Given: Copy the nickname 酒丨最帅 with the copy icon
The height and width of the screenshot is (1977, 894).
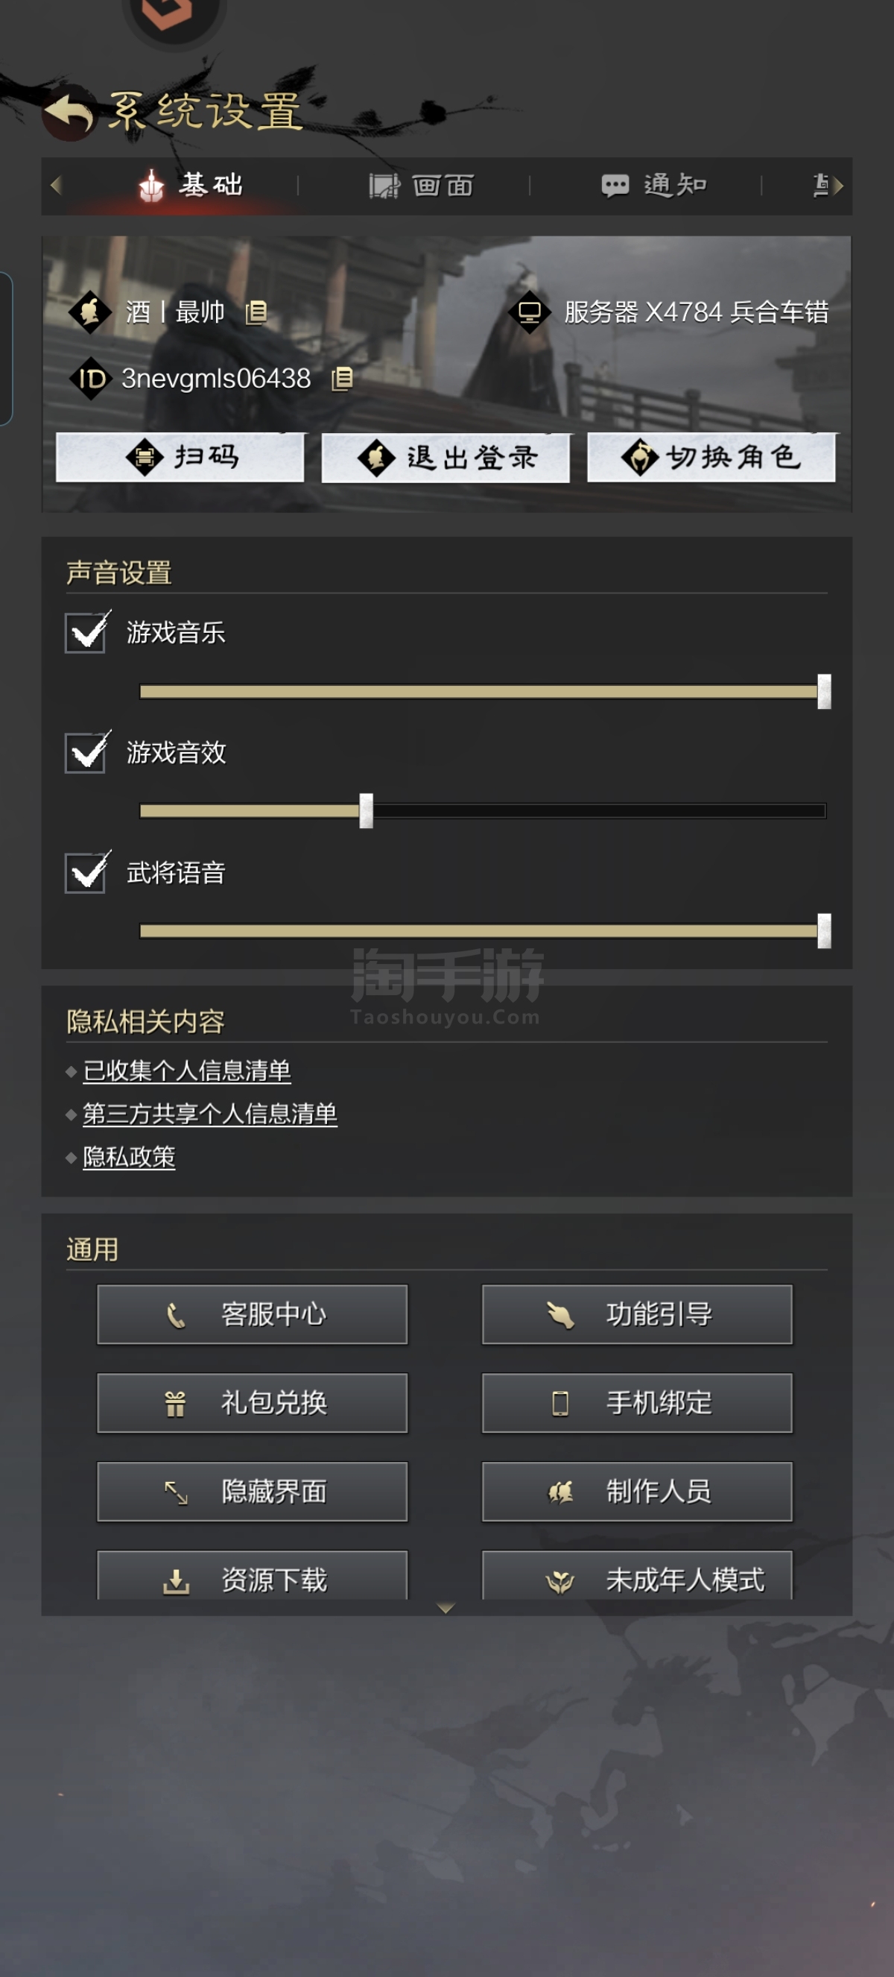Looking at the screenshot, I should tap(256, 312).
